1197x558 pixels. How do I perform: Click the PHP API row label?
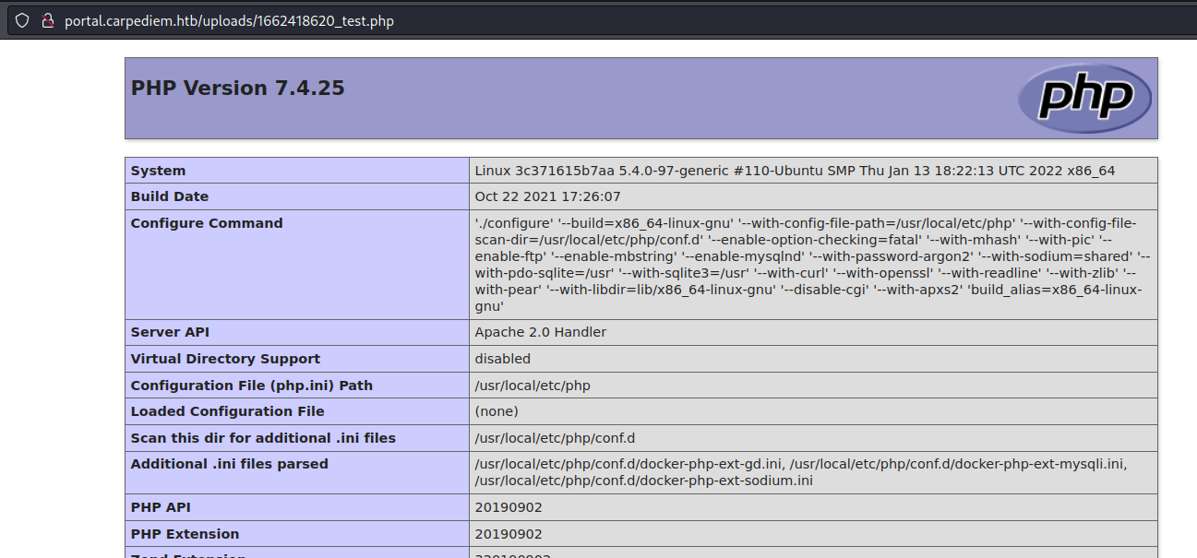(161, 507)
